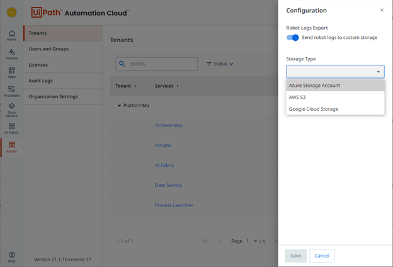Image resolution: width=393 pixels, height=267 pixels.
Task: Open the Processes sidebar icon
Action: click(11, 91)
